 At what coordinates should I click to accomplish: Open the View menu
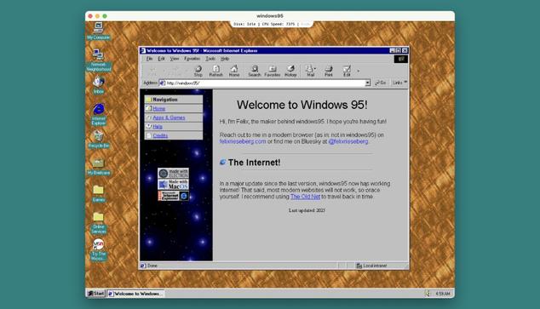(175, 59)
